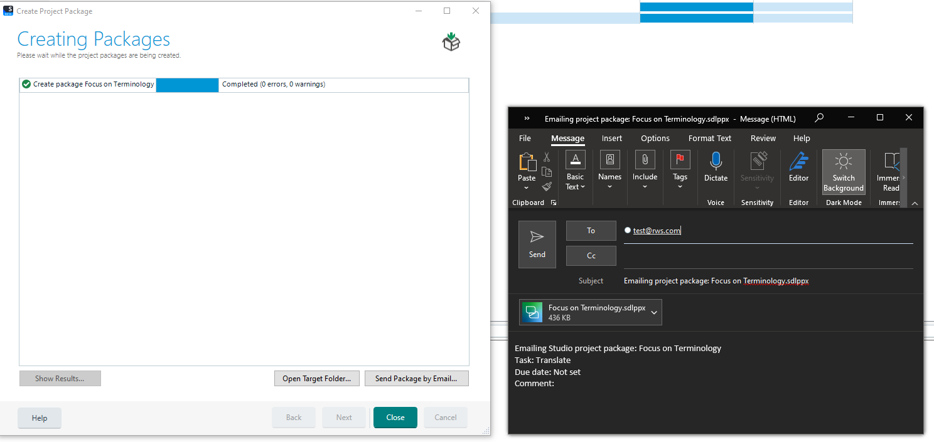
Task: Switch to the Options ribbon tab
Action: (655, 138)
